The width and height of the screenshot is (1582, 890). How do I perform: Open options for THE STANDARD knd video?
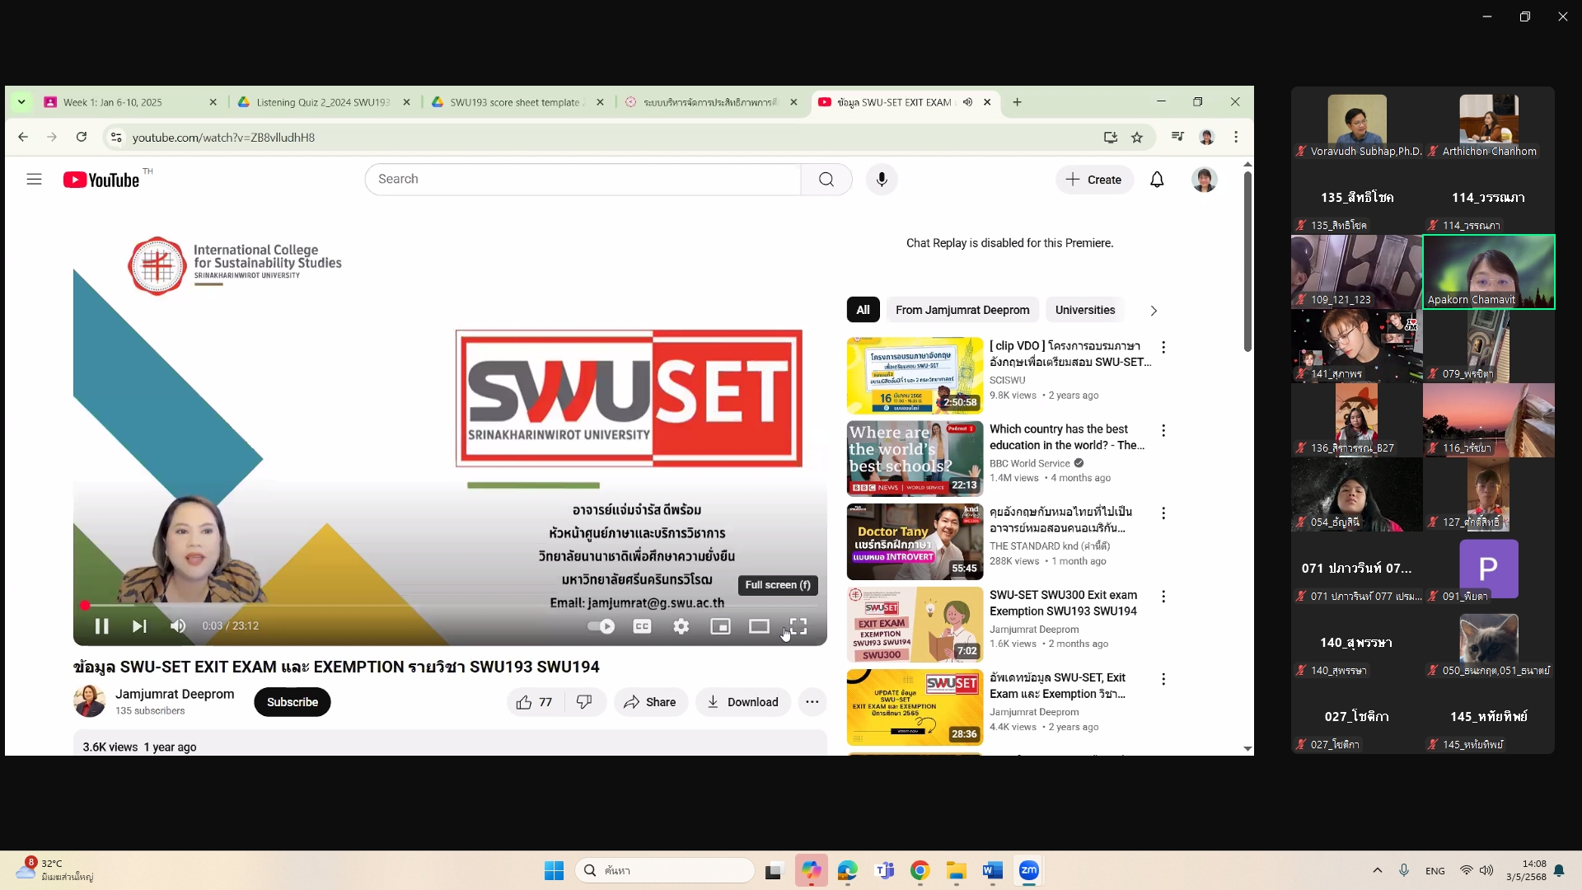tap(1163, 513)
